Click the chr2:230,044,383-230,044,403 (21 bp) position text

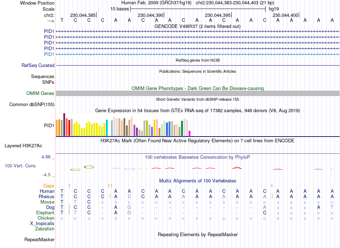(235, 3)
